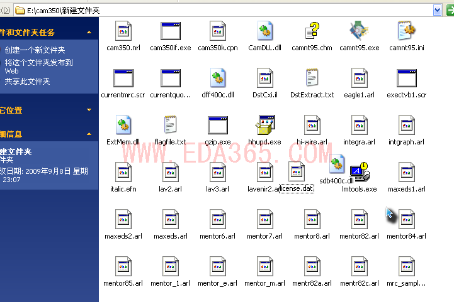The image size is (454, 302).
Task: Select the italic.efn file icon
Action: tap(123, 172)
